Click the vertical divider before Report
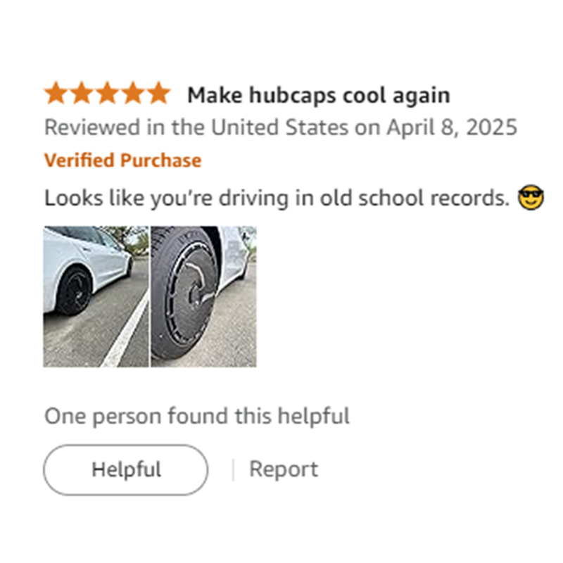This screenshot has width=563, height=563. pyautogui.click(x=233, y=469)
